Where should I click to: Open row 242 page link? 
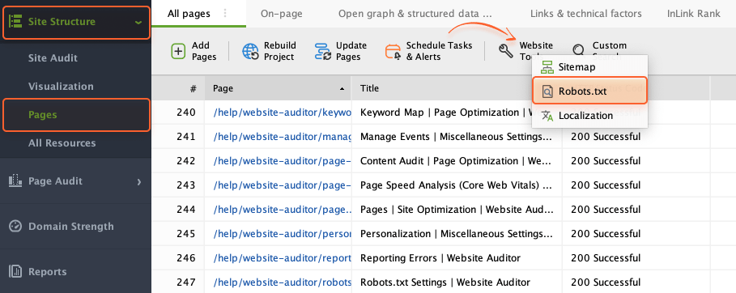282,161
